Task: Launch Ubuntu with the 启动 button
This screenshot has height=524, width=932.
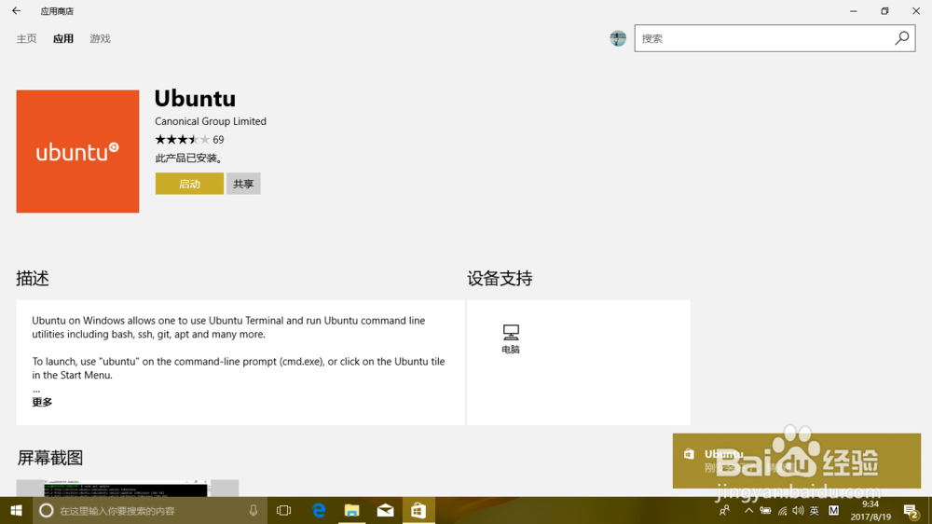Action: pyautogui.click(x=189, y=184)
